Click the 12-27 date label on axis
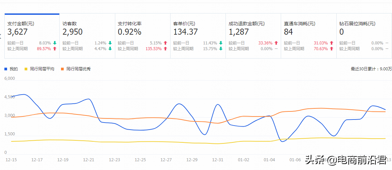 point(166,160)
